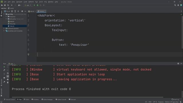
Task: Open the Code menu
Action: coord(25,2)
